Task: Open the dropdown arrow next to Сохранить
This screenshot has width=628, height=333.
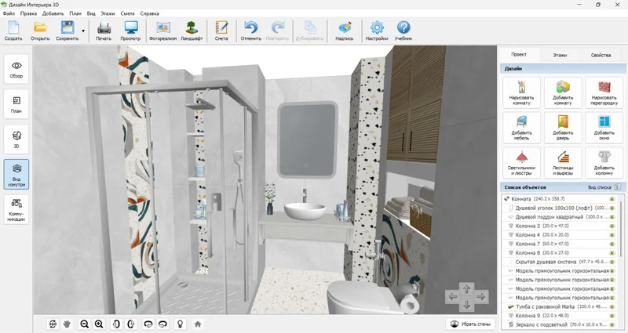Action: 83,31
